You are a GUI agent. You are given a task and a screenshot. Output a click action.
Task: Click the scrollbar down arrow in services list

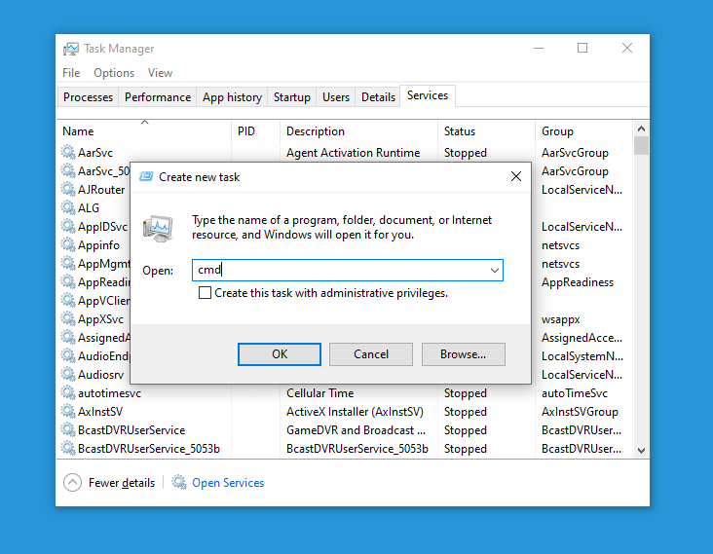pyautogui.click(x=641, y=451)
